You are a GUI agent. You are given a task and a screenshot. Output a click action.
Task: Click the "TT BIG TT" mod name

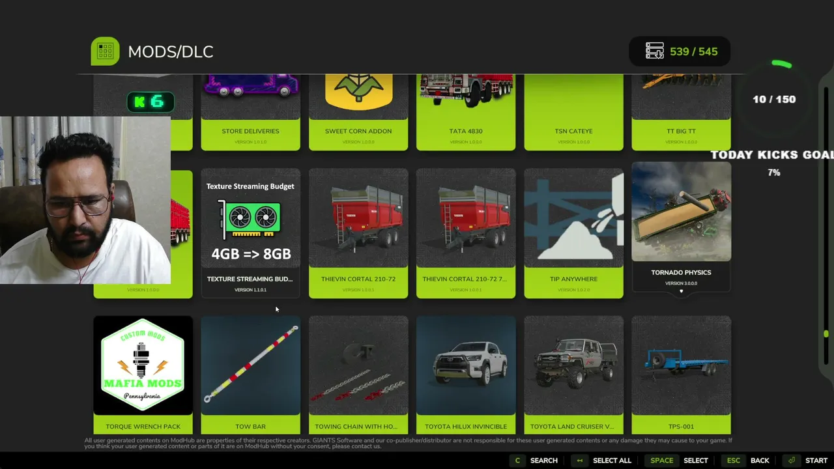coord(681,131)
